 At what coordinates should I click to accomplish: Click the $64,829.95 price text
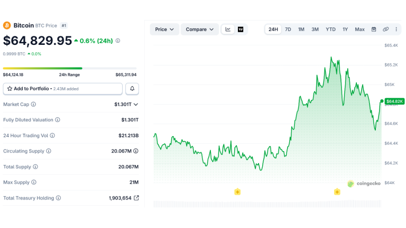pos(38,41)
